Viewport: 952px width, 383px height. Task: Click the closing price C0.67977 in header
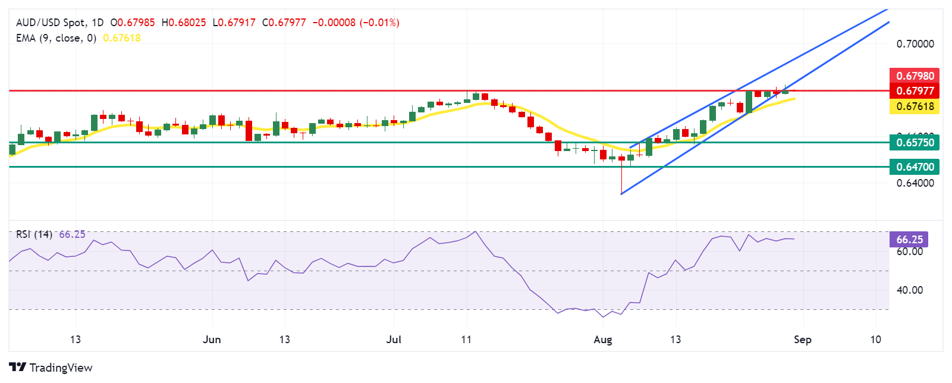[284, 23]
